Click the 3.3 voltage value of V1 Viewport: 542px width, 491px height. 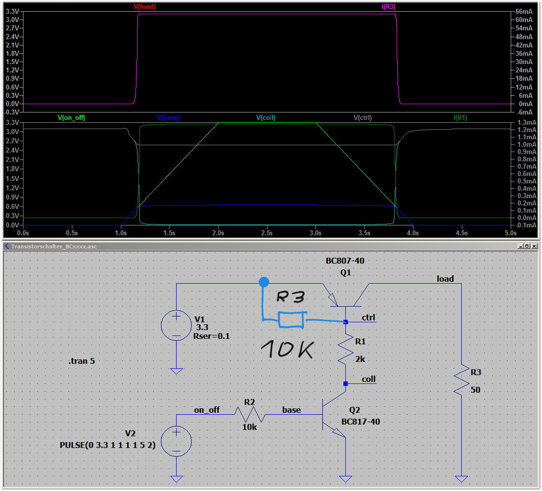click(x=202, y=327)
